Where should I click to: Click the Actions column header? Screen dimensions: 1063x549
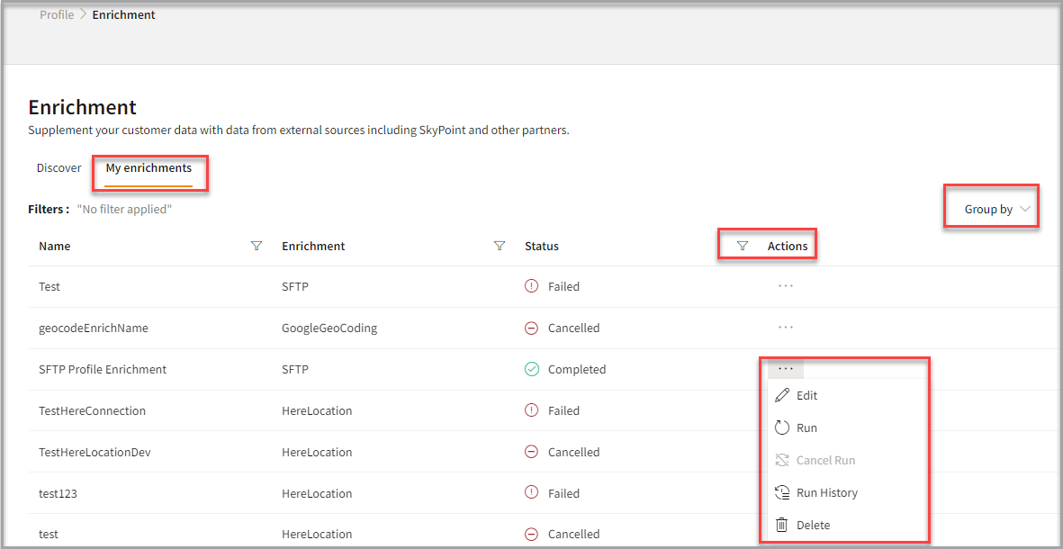788,246
